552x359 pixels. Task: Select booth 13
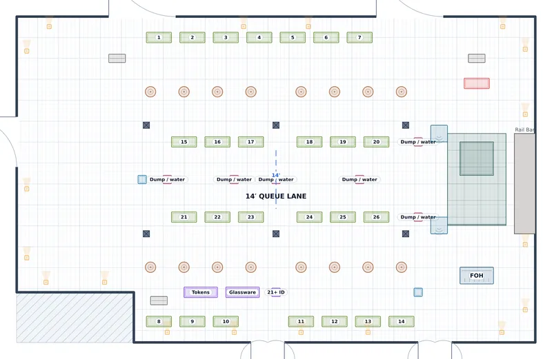click(x=368, y=321)
